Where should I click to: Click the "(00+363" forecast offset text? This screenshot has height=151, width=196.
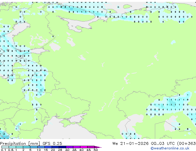click(186, 144)
